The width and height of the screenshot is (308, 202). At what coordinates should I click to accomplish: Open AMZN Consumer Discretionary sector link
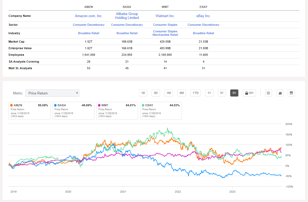coord(89,25)
